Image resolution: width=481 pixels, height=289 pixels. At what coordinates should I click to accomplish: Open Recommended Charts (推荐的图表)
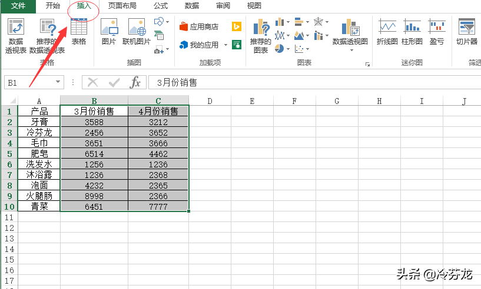(x=261, y=36)
